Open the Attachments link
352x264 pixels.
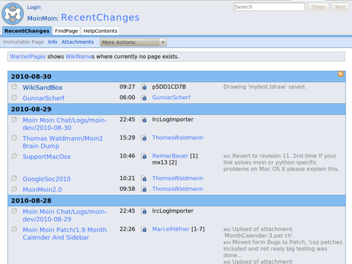(77, 42)
